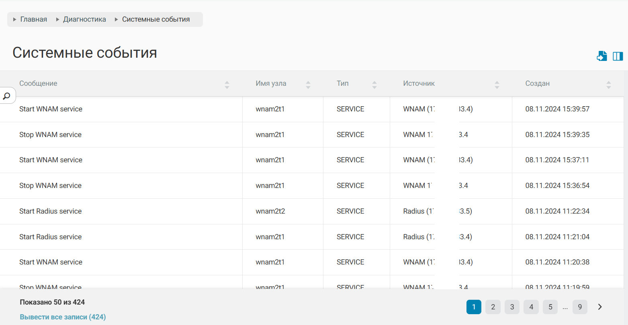Select current page 1 button
This screenshot has width=628, height=325.
coord(474,307)
